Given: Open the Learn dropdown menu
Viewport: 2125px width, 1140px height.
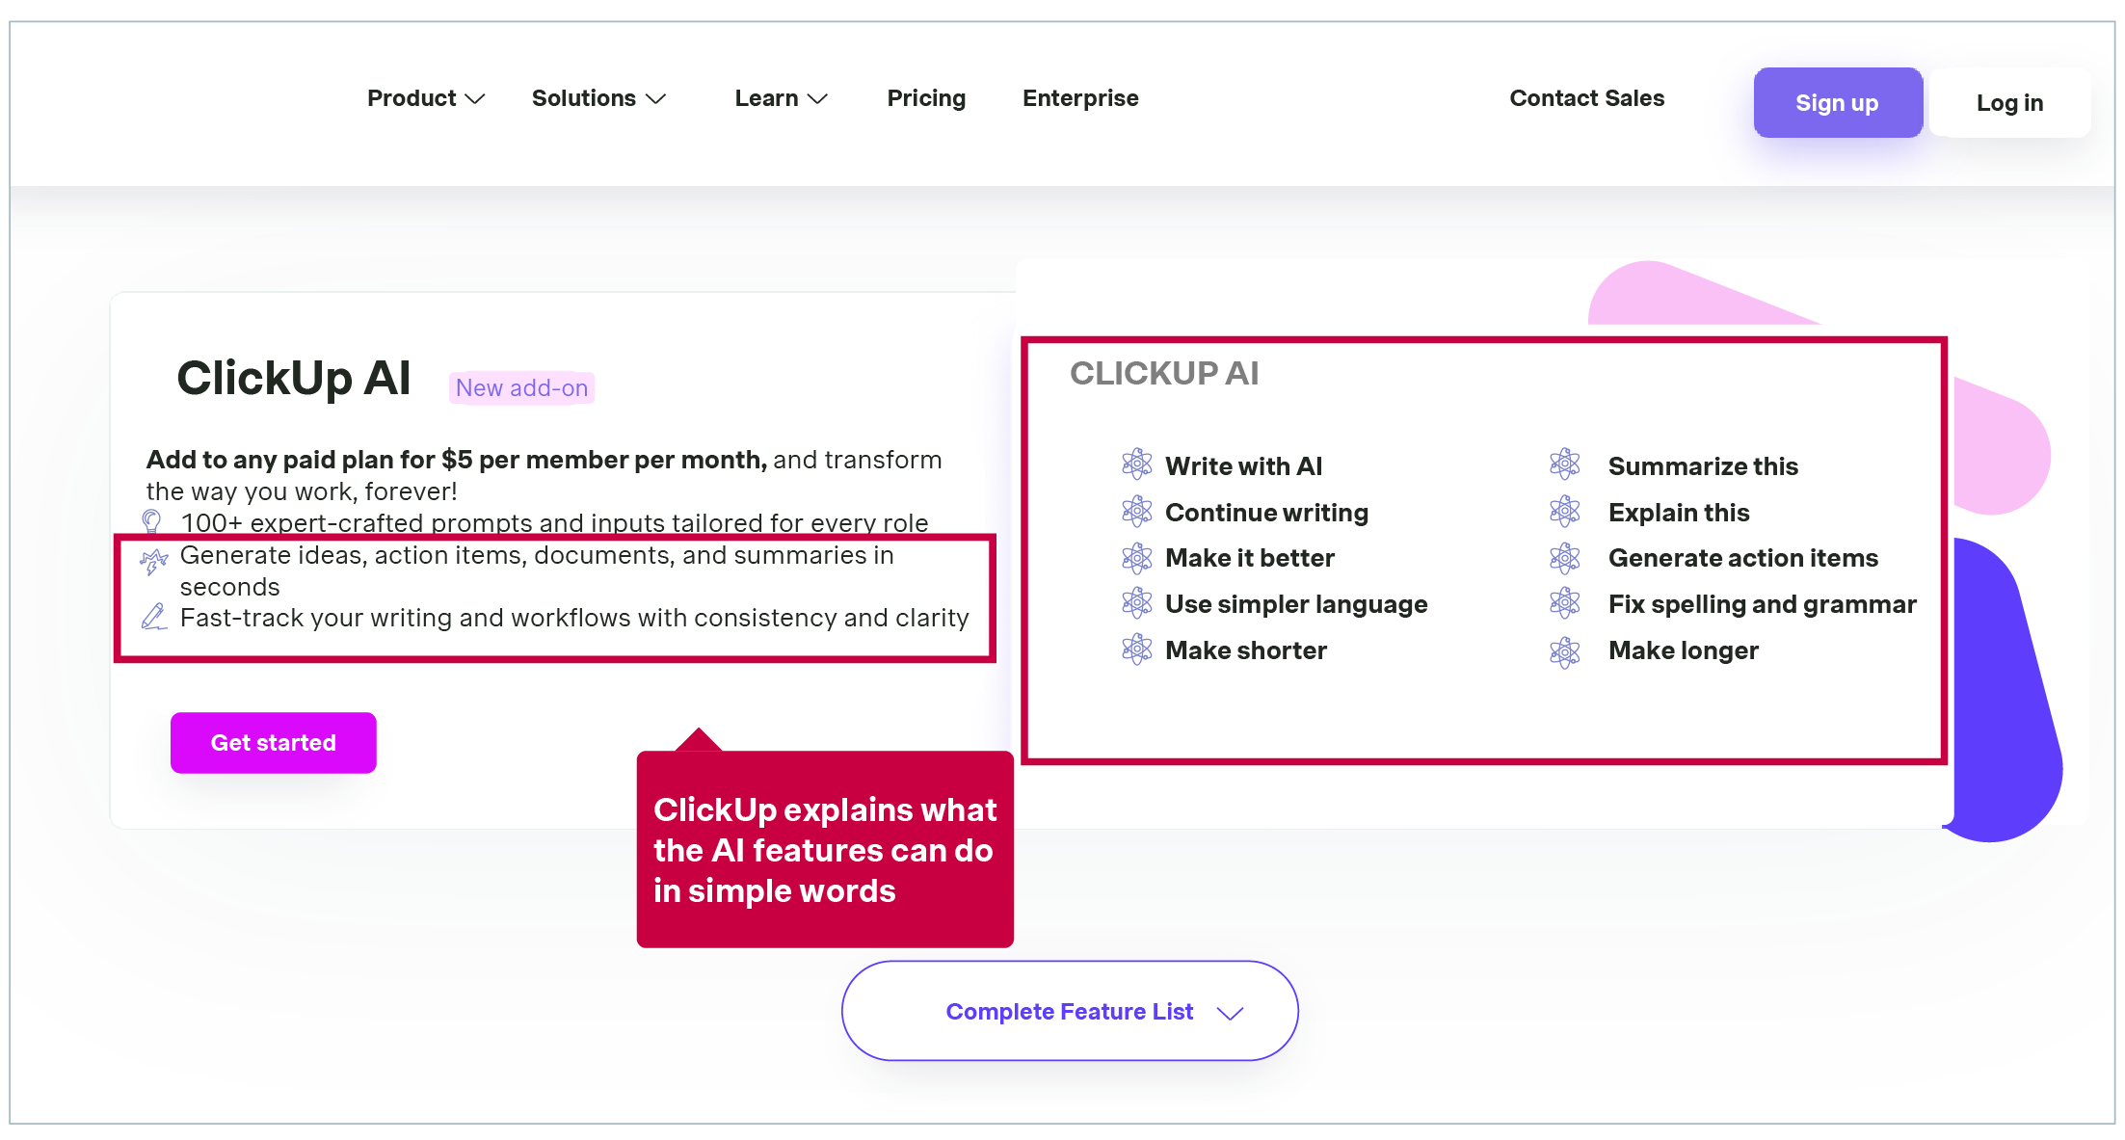Looking at the screenshot, I should 781,98.
